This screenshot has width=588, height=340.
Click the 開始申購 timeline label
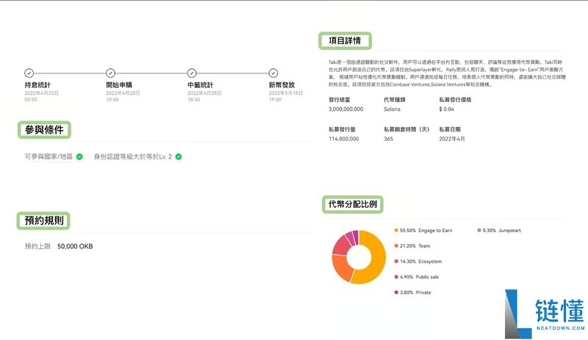click(x=119, y=85)
